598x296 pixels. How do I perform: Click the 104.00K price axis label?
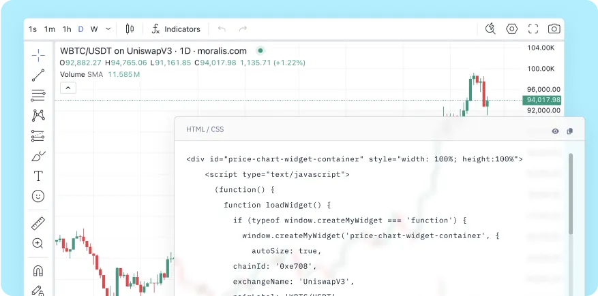(x=541, y=48)
